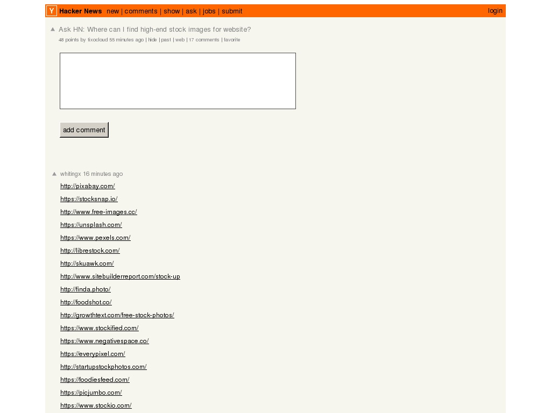Hide this story
The width and height of the screenshot is (551, 413).
pos(152,40)
